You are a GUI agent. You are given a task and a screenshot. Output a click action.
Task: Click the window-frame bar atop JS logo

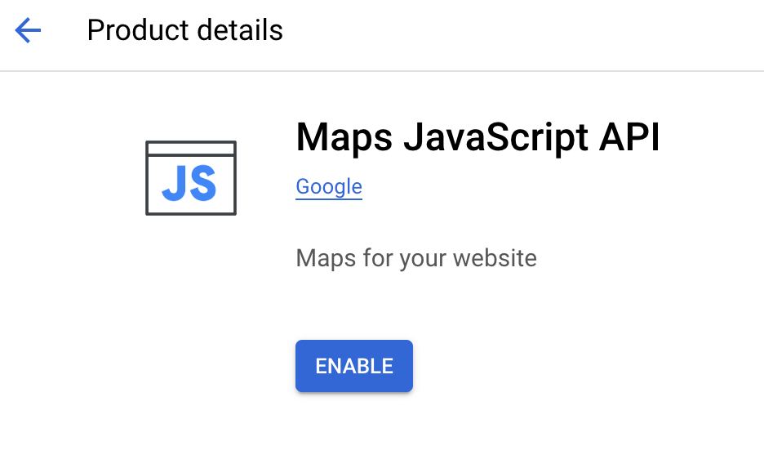coord(190,148)
